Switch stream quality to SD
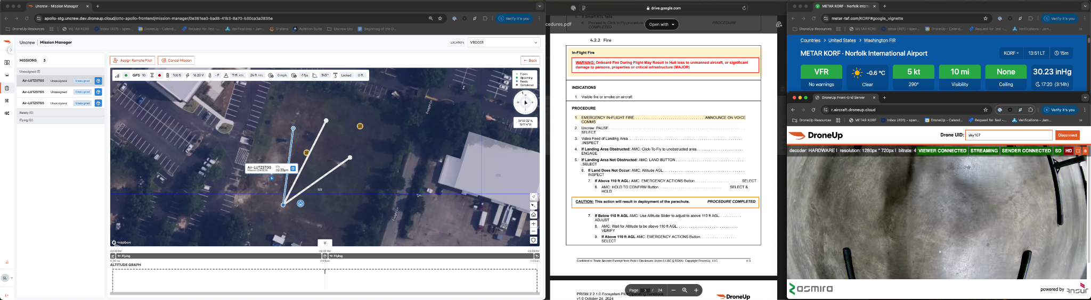The height and width of the screenshot is (300, 1091). (1059, 151)
